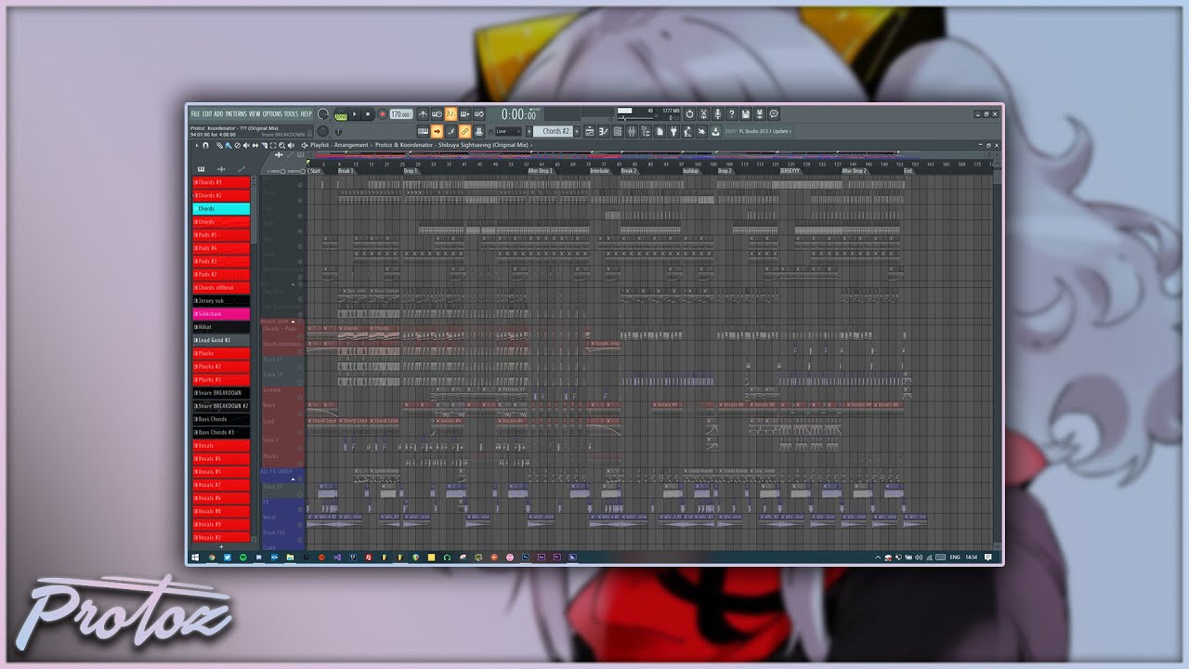The width and height of the screenshot is (1189, 669).
Task: Click the time display 0:00:00
Action: tap(518, 114)
